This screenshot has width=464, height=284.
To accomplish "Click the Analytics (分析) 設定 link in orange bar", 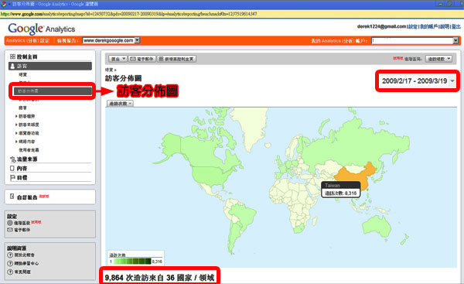I will [x=28, y=40].
